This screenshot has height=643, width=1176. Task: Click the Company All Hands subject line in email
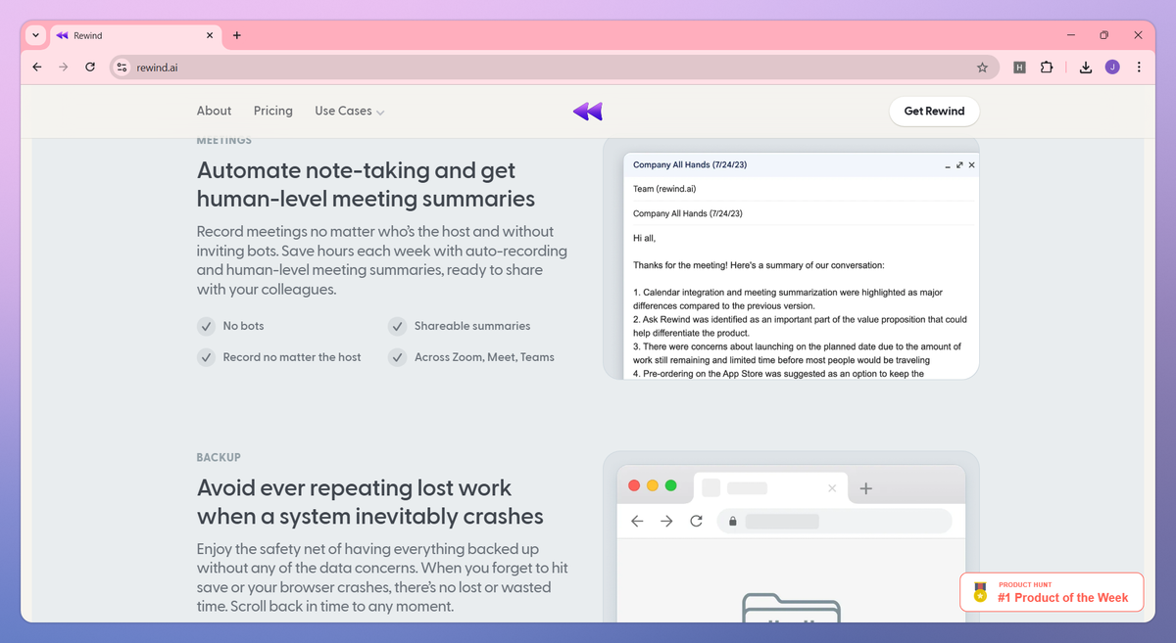tap(689, 213)
